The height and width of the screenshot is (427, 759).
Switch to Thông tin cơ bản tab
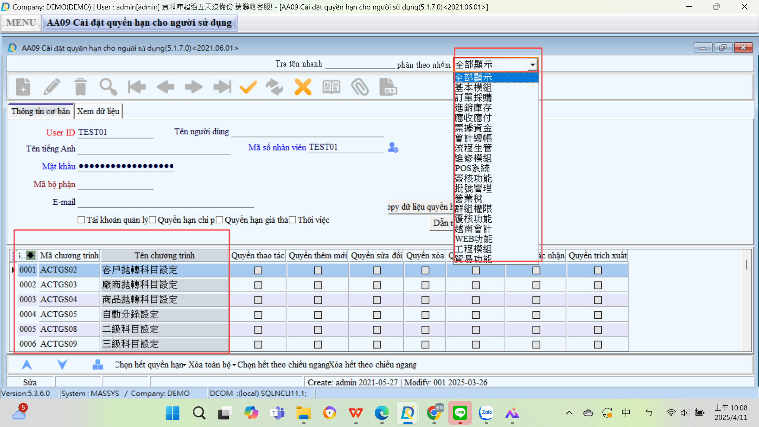pos(41,111)
